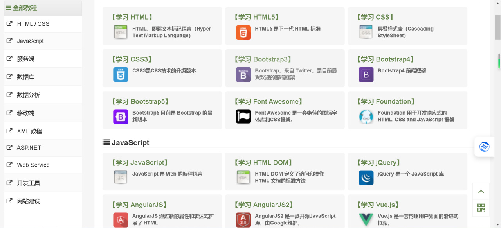Click text 'CSS3是CSS技术的升级版本'
The image size is (501, 228).
164,71
